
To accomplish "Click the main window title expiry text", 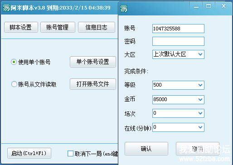I will click(78, 8).
